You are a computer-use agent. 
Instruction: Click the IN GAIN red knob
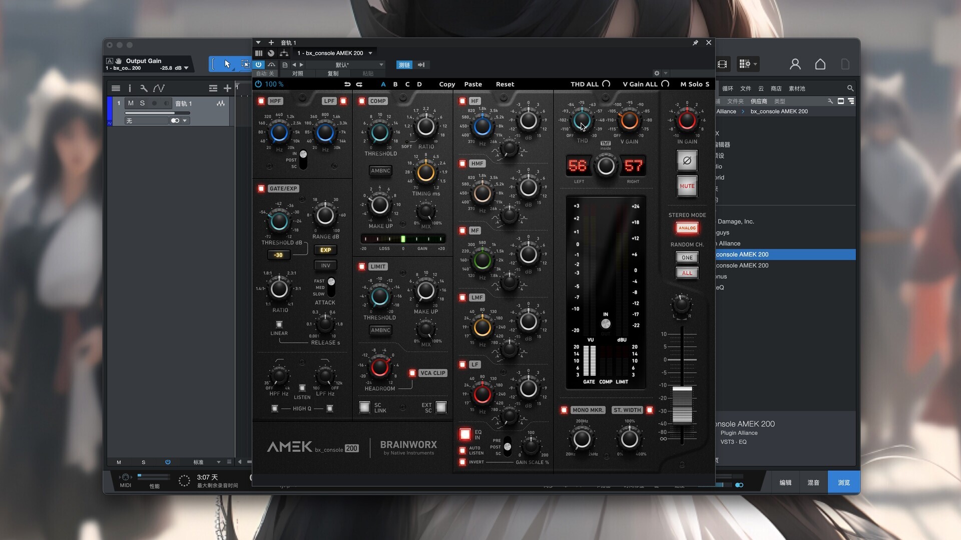pos(687,120)
